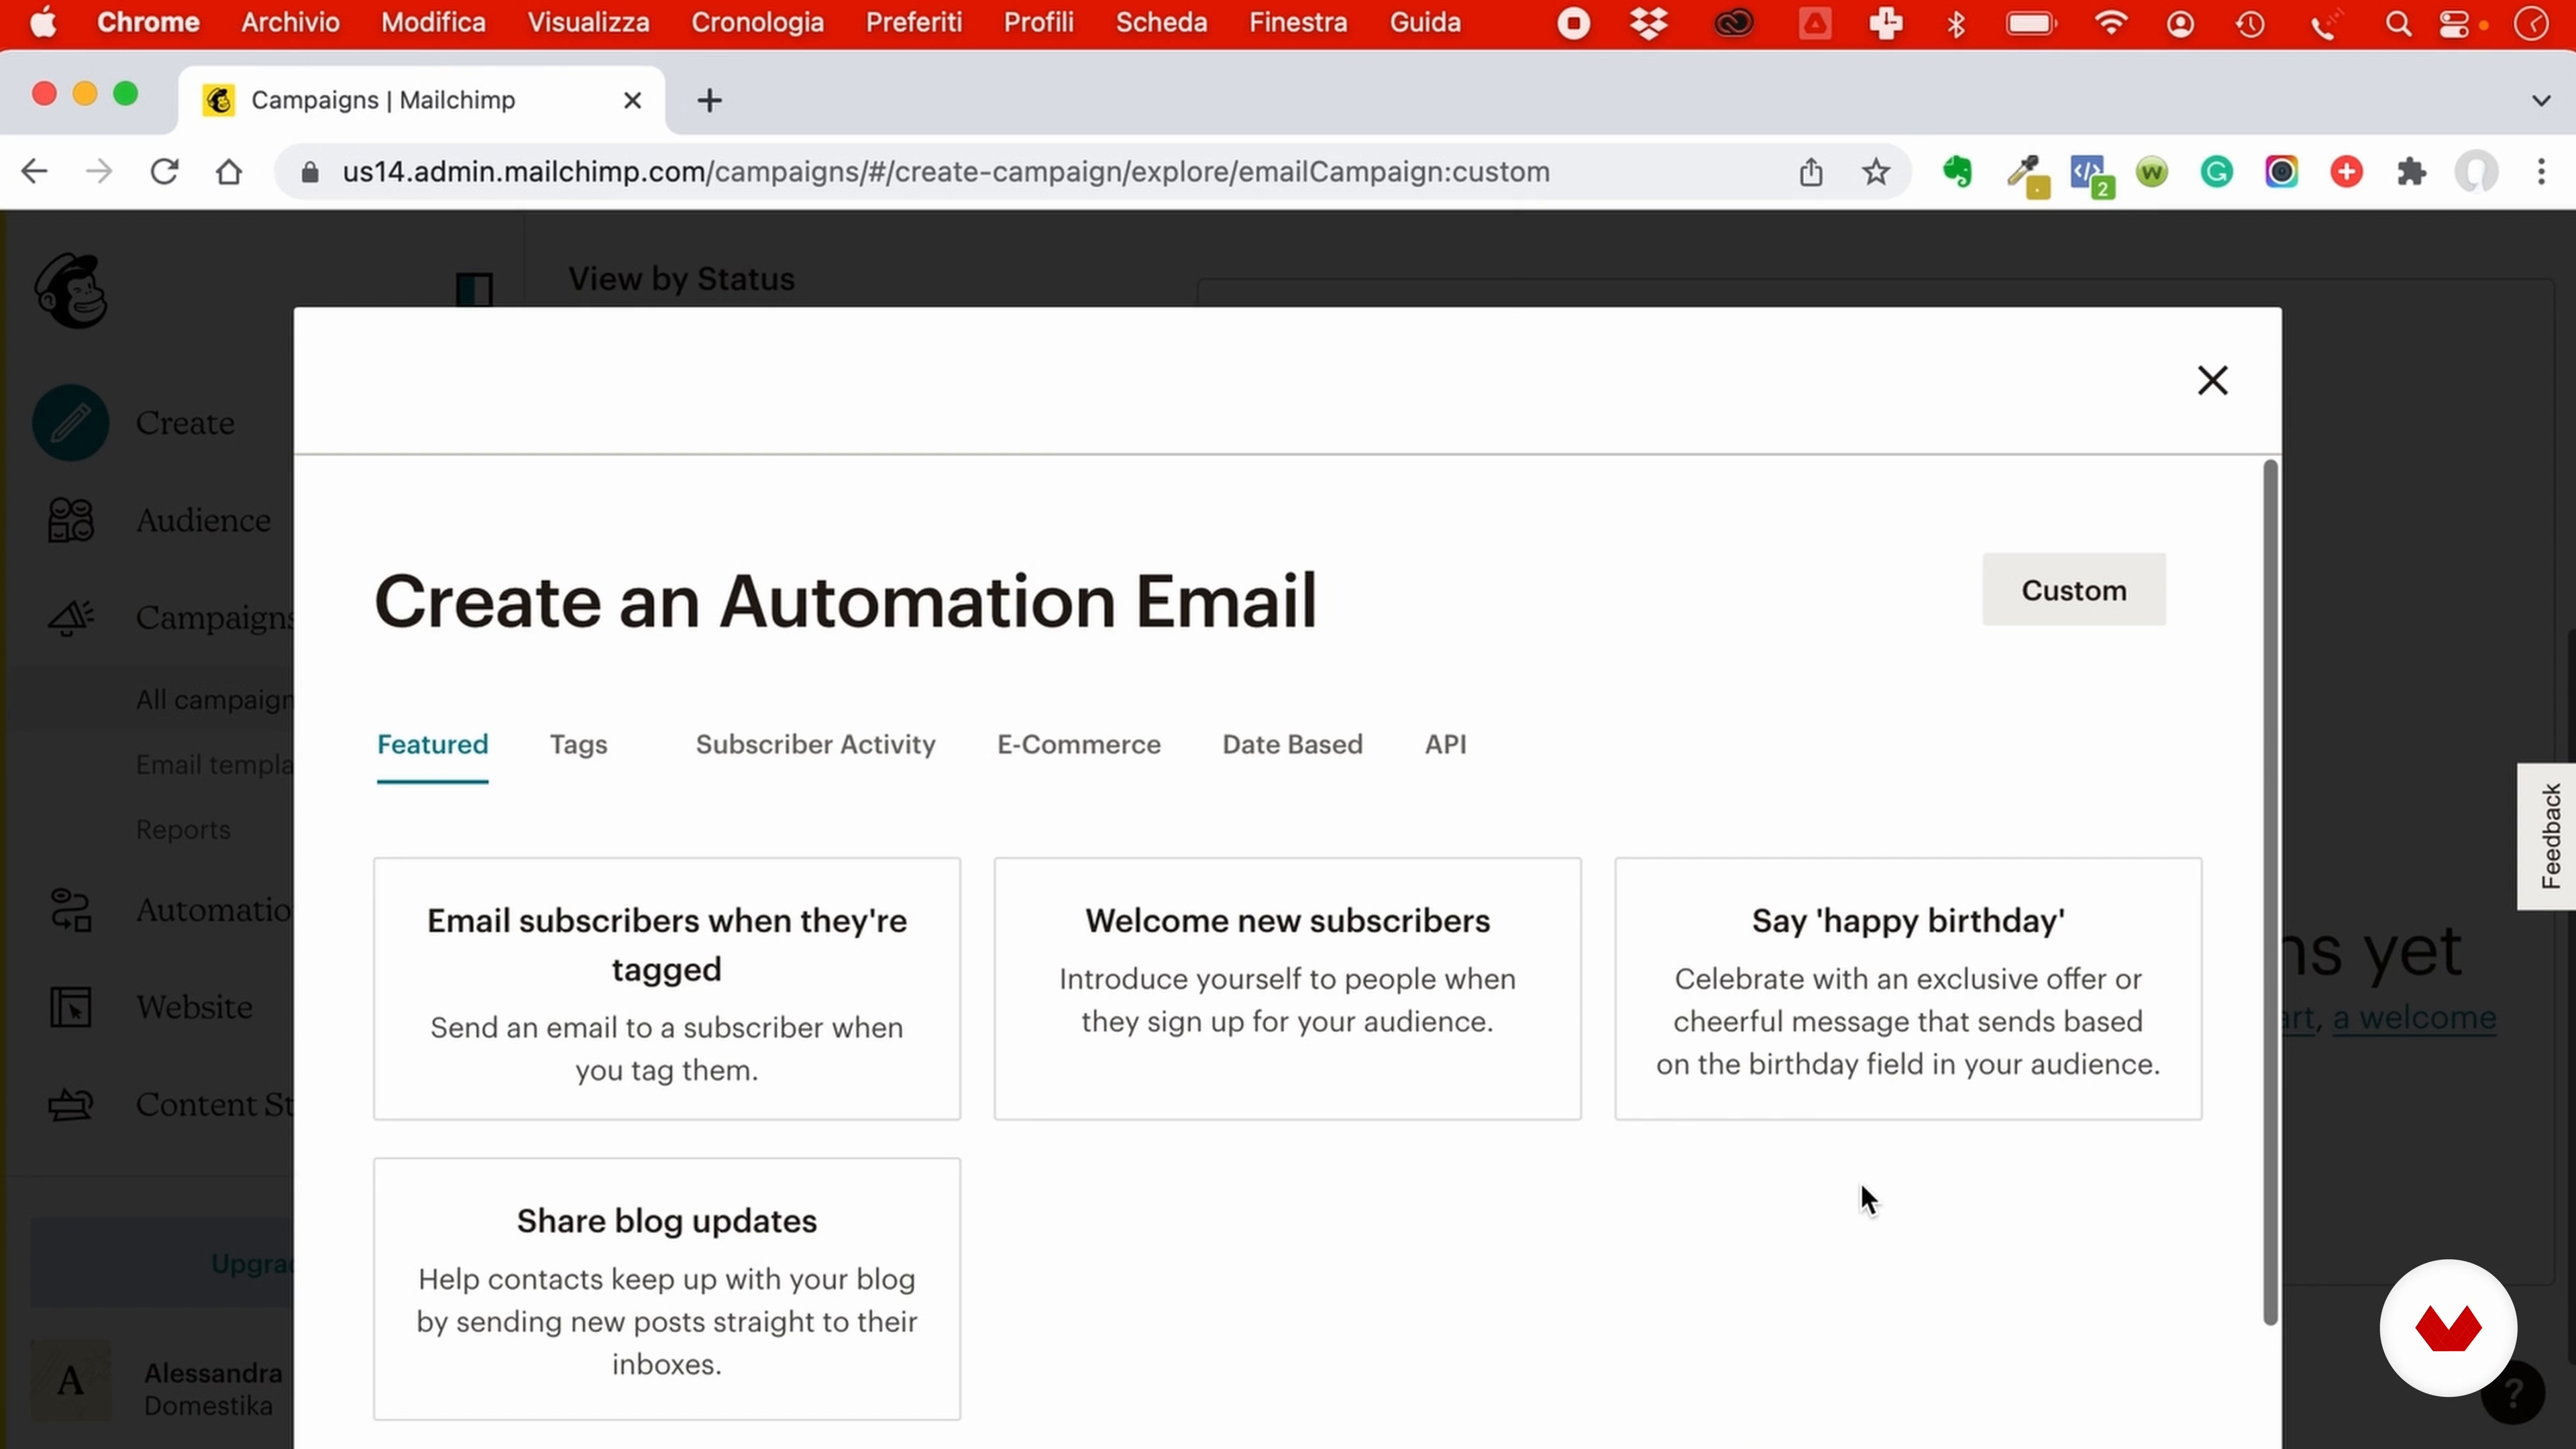Click the Campaigns megaphone icon

(70, 617)
